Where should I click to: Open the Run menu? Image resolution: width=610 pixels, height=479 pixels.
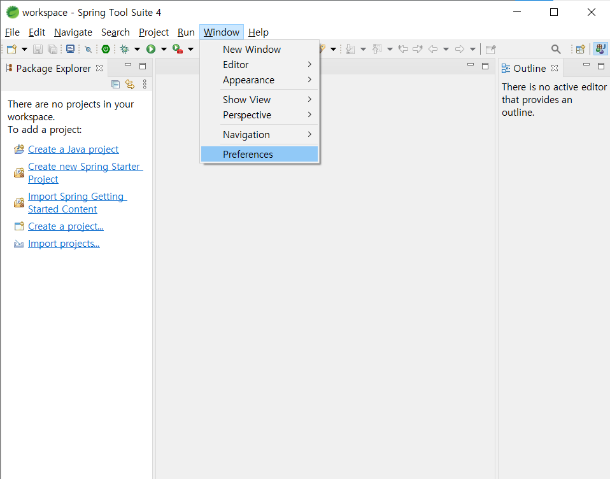tap(187, 32)
